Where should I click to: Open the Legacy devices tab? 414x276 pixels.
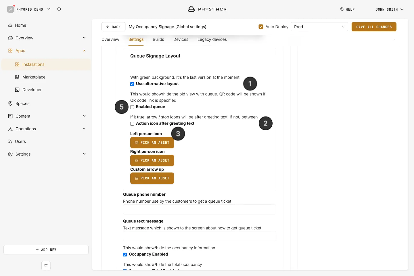tap(212, 39)
